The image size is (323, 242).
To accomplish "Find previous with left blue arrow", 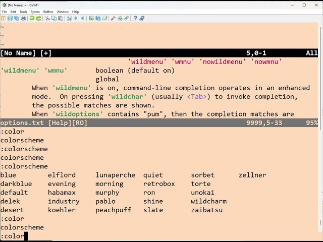I will [x=83, y=18].
